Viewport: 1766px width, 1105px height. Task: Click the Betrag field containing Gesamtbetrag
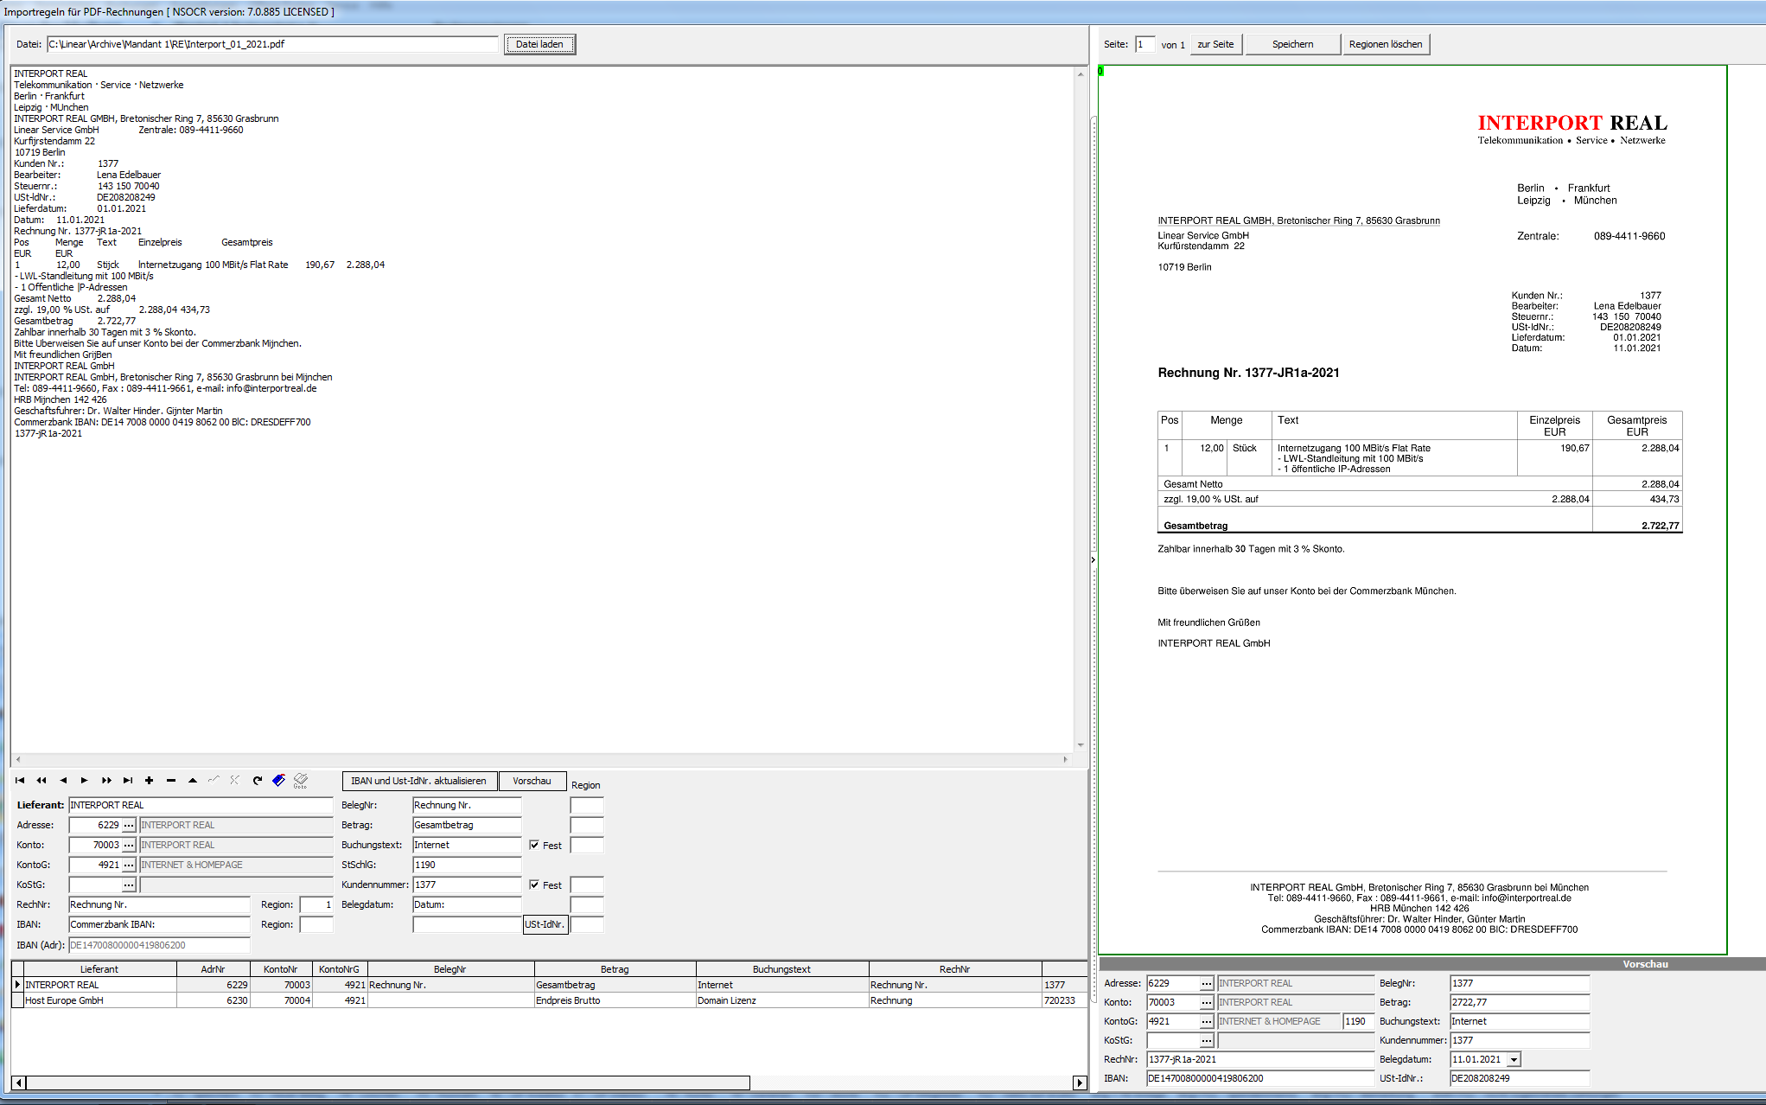point(467,825)
